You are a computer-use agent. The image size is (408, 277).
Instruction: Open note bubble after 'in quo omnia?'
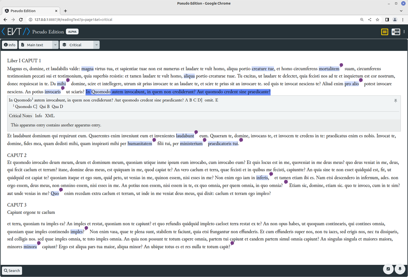click(x=286, y=182)
